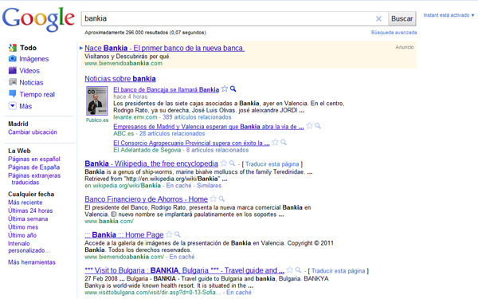Viewport: 478px width, 299px height.
Task: Preview the Visit to Bulgaria result with magnifier
Action: coord(299,270)
